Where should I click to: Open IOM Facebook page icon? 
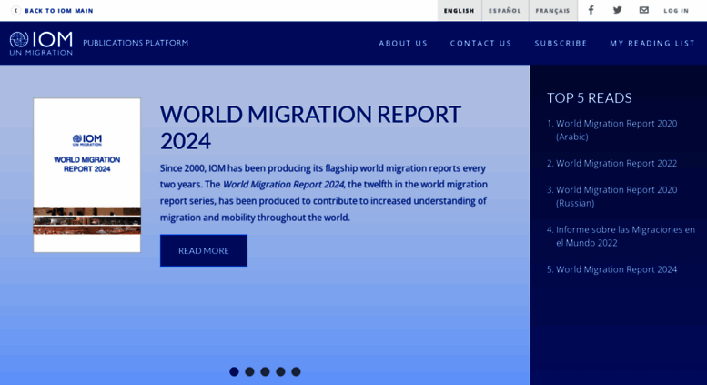pos(591,10)
